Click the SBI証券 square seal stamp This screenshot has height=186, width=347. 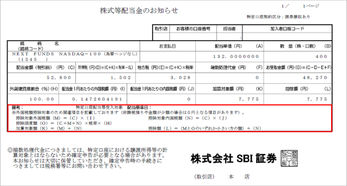click(289, 158)
